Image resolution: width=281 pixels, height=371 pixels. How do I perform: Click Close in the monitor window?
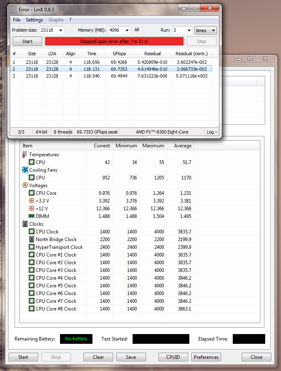(x=256, y=357)
